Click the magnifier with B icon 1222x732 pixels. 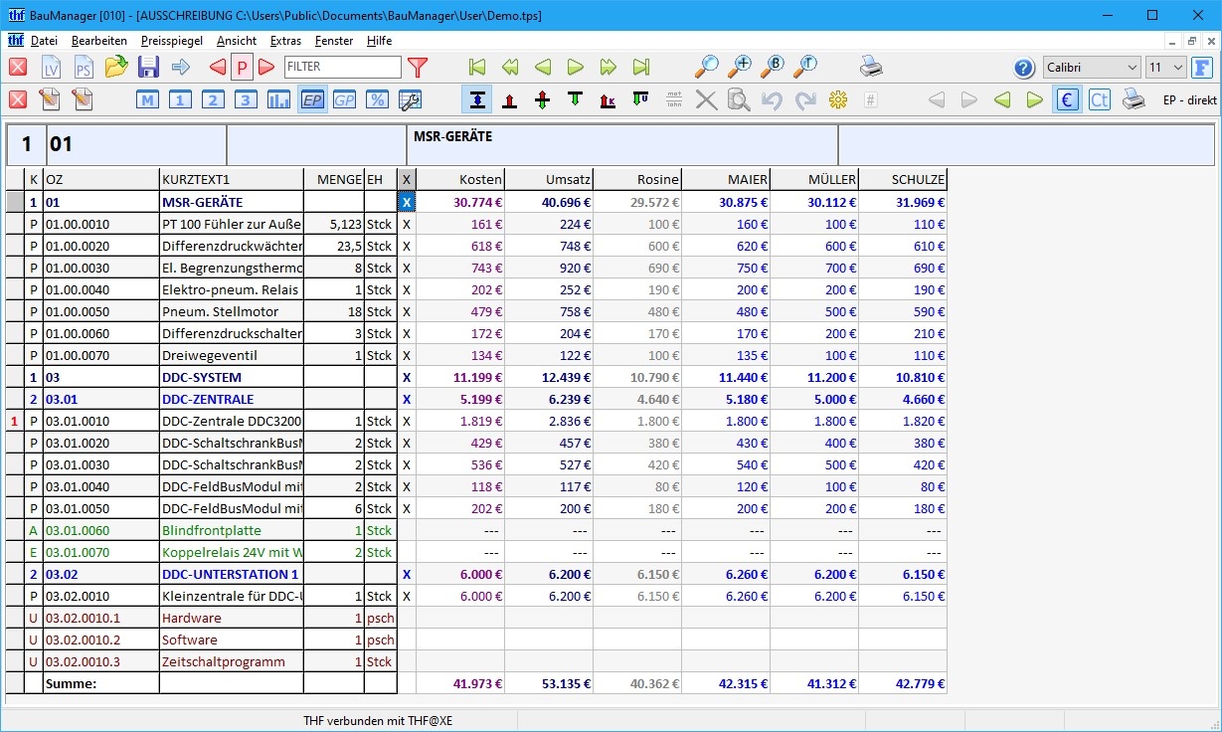point(772,67)
